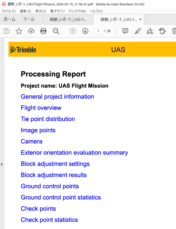Bookmark document with the star icon
Image resolution: width=176 pixels, height=229 pixels.
click(x=19, y=31)
